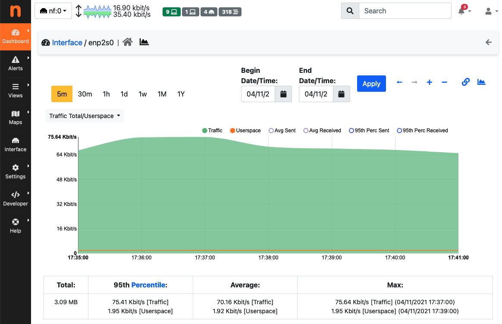This screenshot has height=324, width=502.
Task: Toggle the 95th Perc Sent legend series
Action: pos(369,131)
